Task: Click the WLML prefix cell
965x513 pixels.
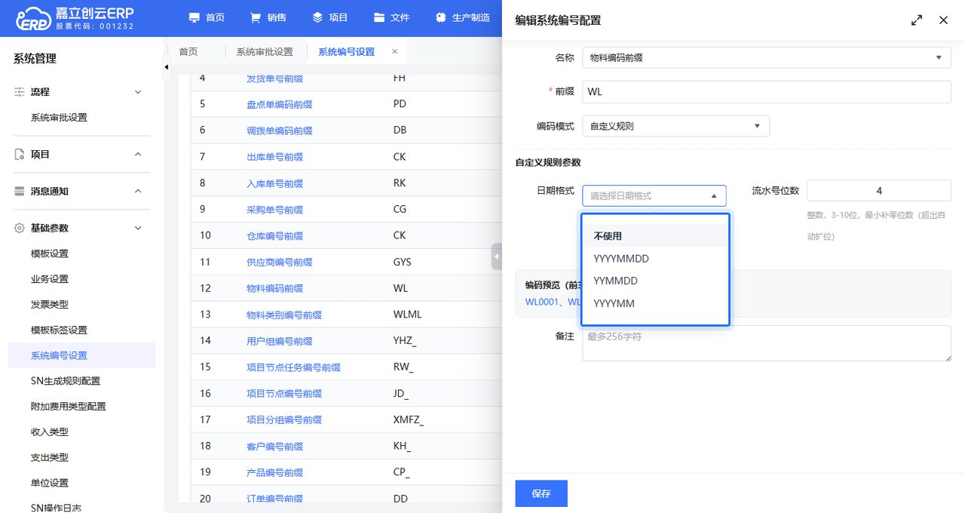Action: (408, 315)
